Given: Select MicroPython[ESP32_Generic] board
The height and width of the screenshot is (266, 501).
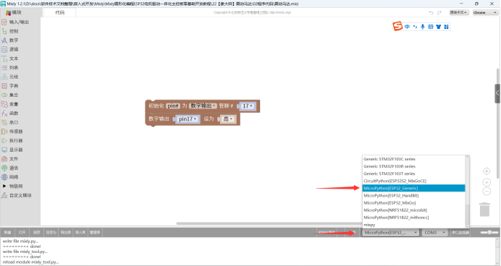Looking at the screenshot, I should tap(413, 188).
